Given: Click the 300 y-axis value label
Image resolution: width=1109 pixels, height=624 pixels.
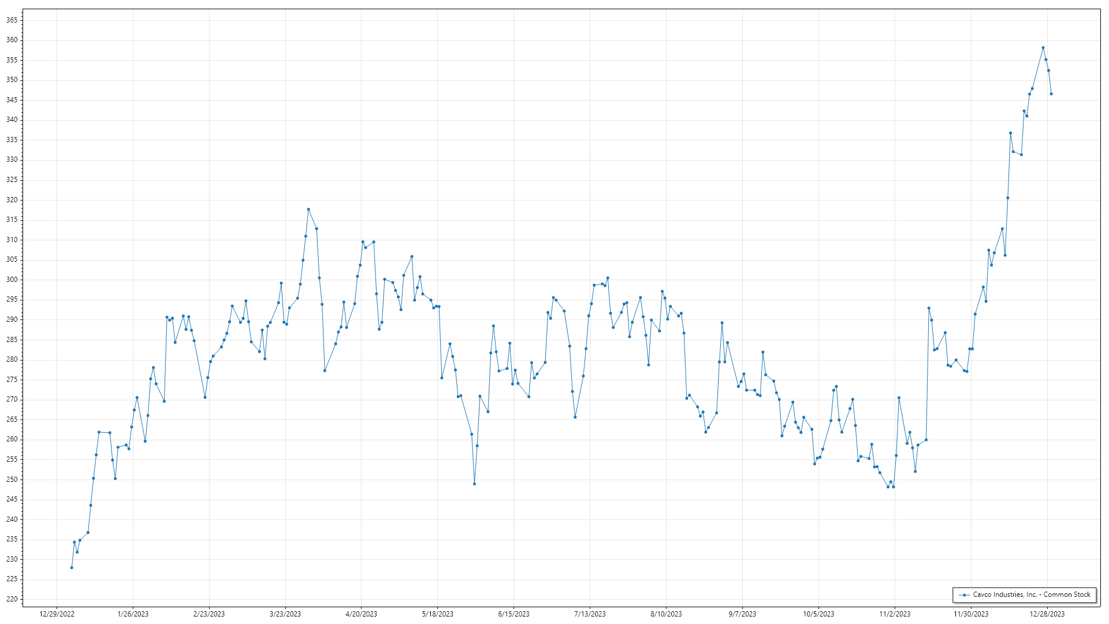Looking at the screenshot, I should click(12, 280).
